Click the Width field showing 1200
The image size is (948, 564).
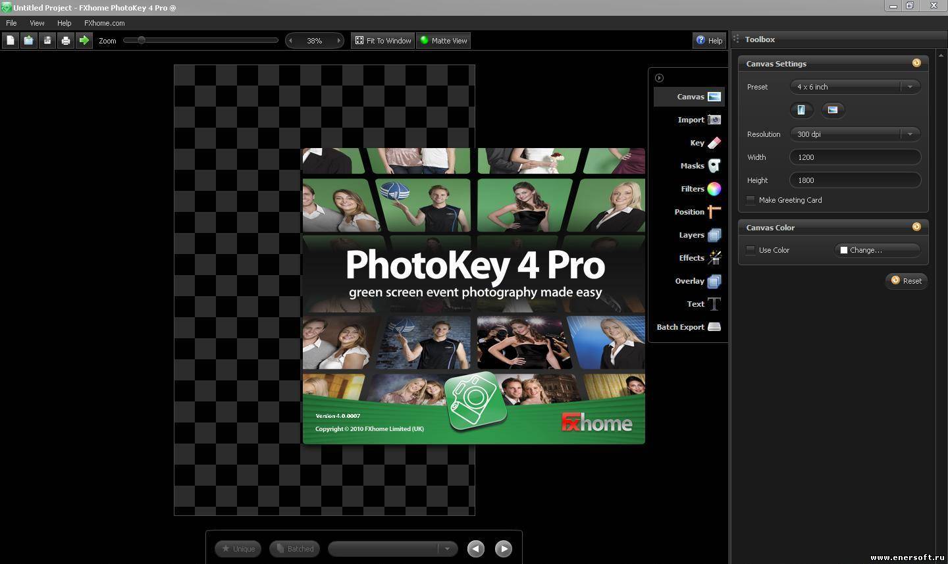[855, 157]
